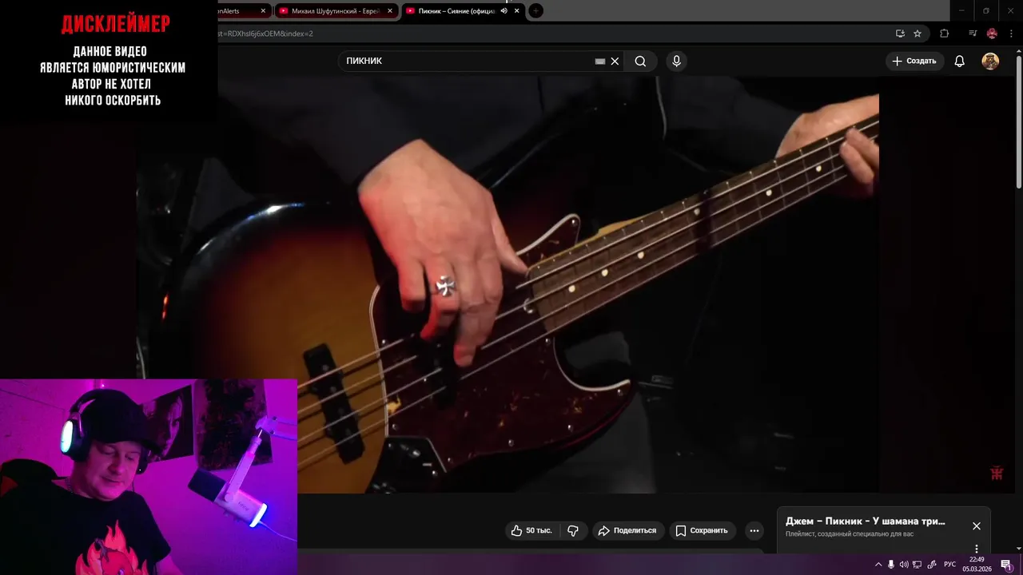Open browser extensions puzzle icon

click(x=944, y=34)
